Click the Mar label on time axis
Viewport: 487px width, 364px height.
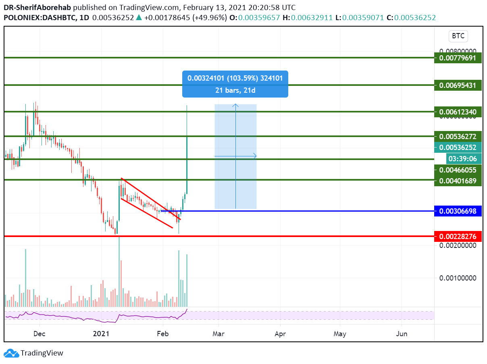[218, 334]
